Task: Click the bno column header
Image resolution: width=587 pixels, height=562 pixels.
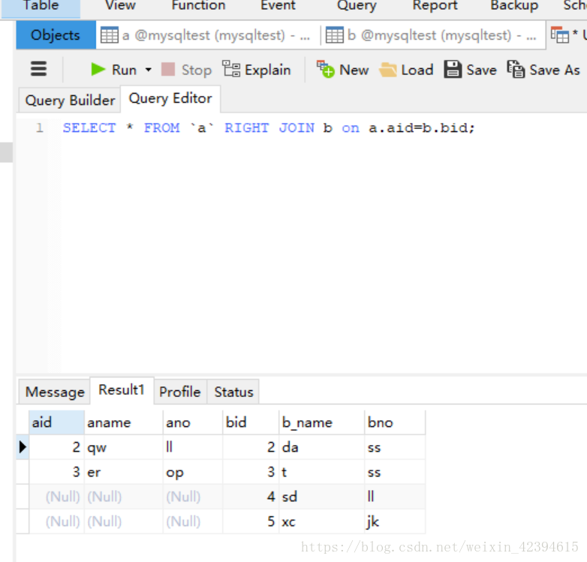Action: (x=395, y=422)
